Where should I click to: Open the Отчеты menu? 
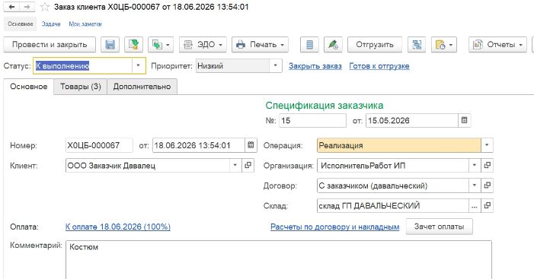pyautogui.click(x=497, y=45)
